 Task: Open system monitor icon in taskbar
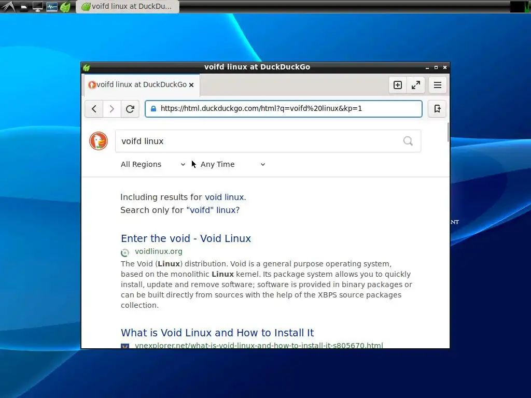[x=51, y=7]
